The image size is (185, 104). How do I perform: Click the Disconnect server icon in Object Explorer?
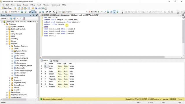tap(14, 18)
